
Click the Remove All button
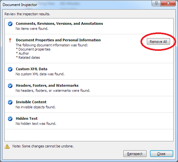tap(158, 42)
